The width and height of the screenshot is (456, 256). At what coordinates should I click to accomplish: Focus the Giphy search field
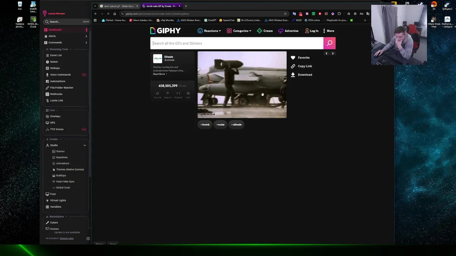(x=237, y=43)
